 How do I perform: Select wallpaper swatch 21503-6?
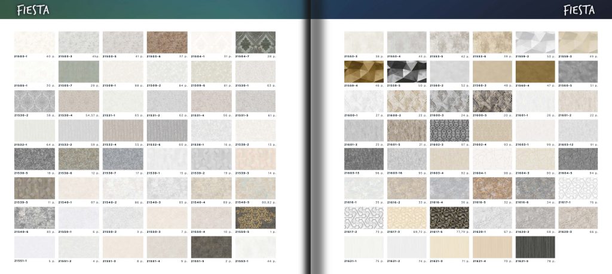[x=167, y=42]
